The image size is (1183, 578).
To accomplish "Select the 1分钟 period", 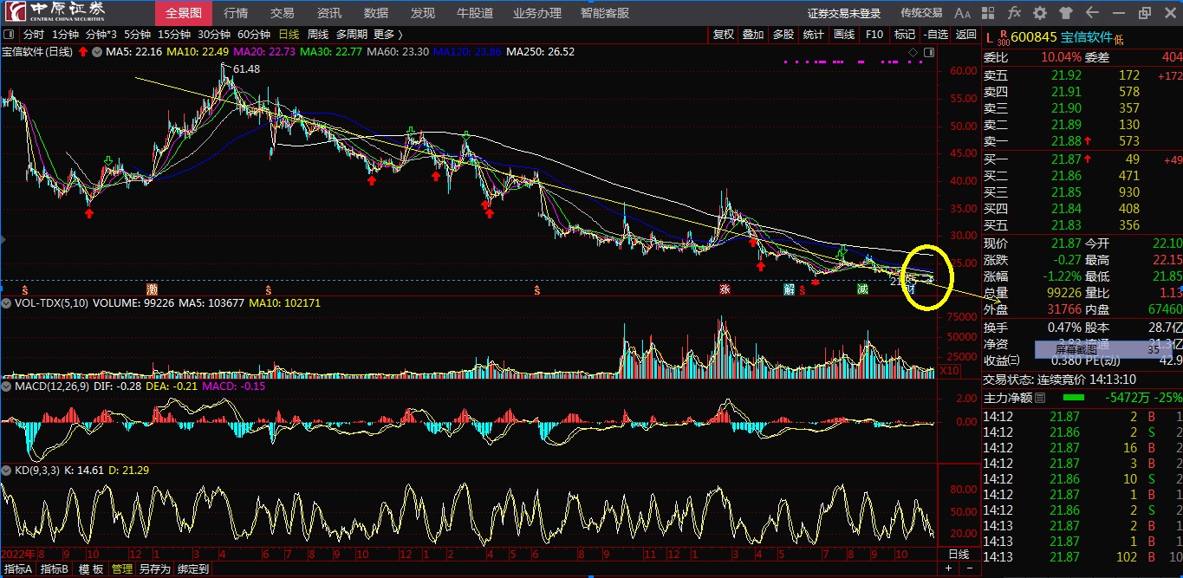I will [64, 35].
